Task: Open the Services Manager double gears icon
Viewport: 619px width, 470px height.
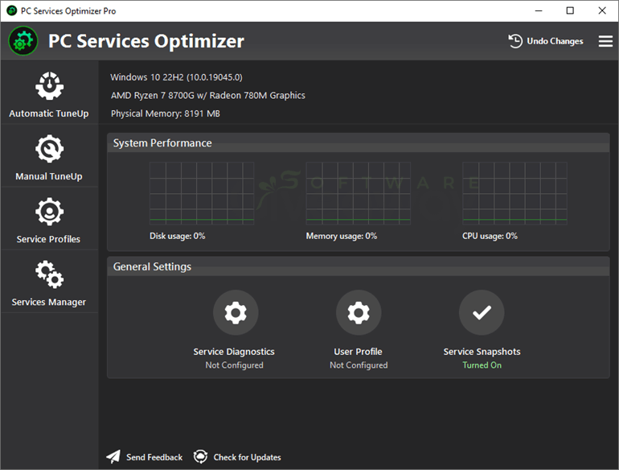Action: click(x=49, y=274)
